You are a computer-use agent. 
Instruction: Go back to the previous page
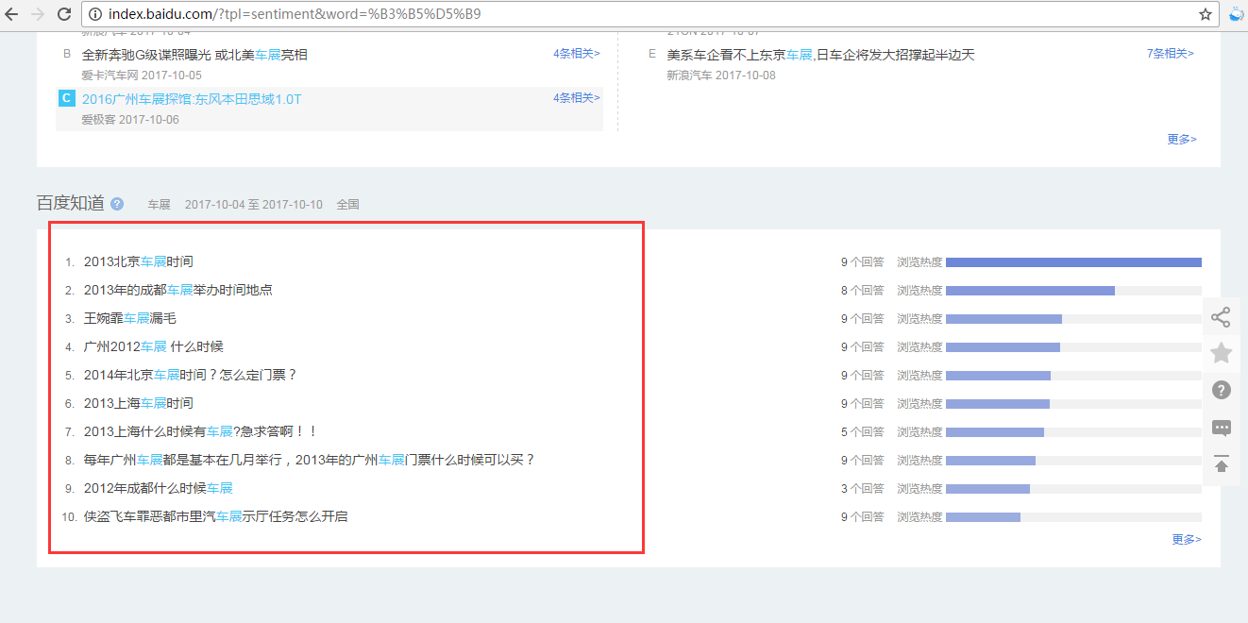pyautogui.click(x=12, y=14)
